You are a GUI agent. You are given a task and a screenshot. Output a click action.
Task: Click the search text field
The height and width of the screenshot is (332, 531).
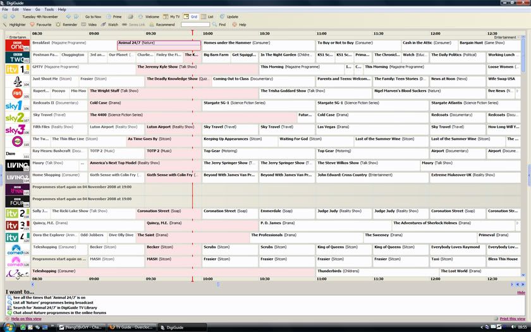tap(195, 25)
